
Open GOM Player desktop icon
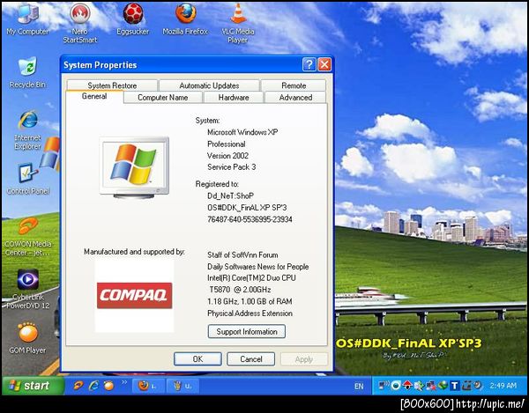(x=27, y=338)
